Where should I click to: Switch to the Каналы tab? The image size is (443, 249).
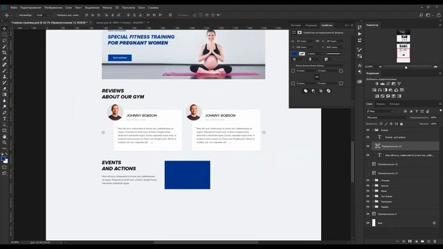pyautogui.click(x=381, y=104)
